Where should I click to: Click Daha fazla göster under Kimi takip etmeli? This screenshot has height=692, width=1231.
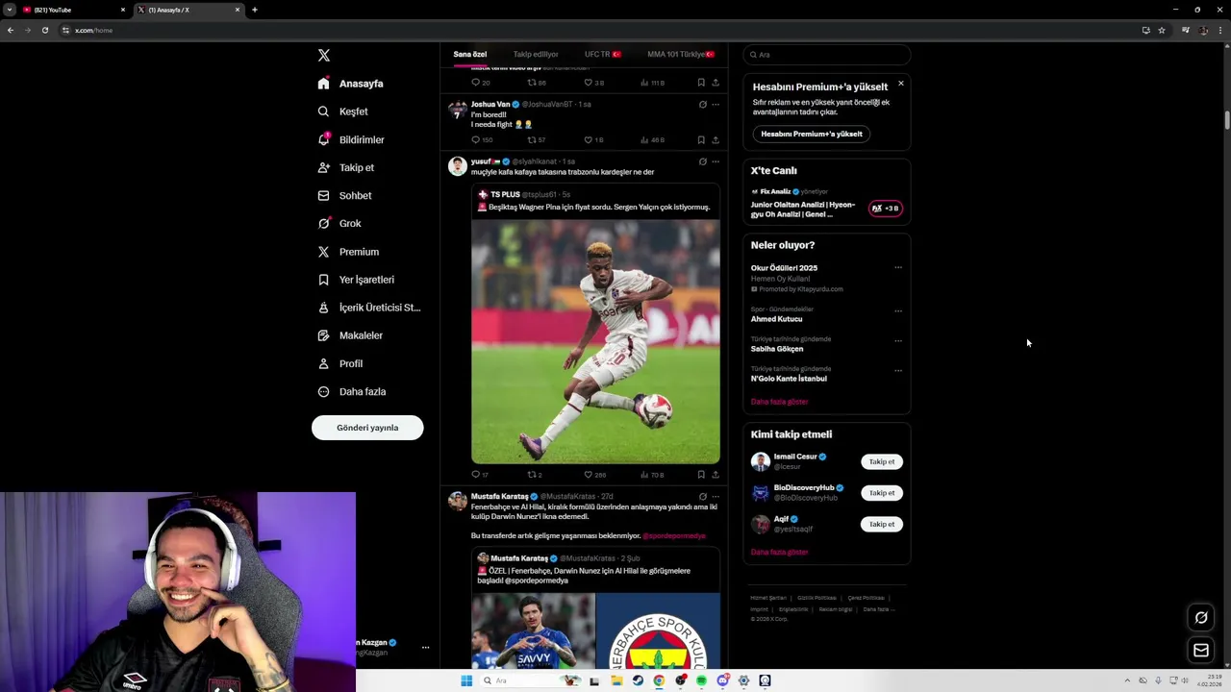(x=779, y=553)
